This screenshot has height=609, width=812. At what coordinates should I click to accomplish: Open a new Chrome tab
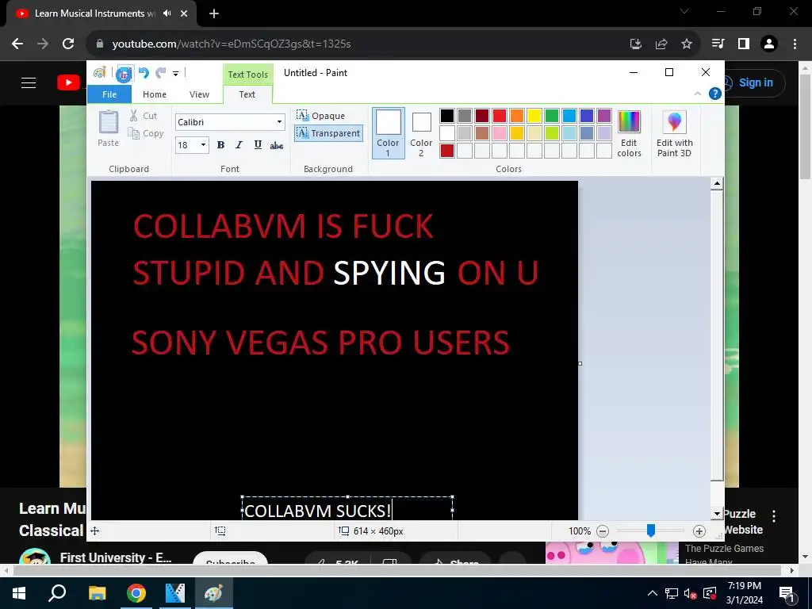coord(214,13)
